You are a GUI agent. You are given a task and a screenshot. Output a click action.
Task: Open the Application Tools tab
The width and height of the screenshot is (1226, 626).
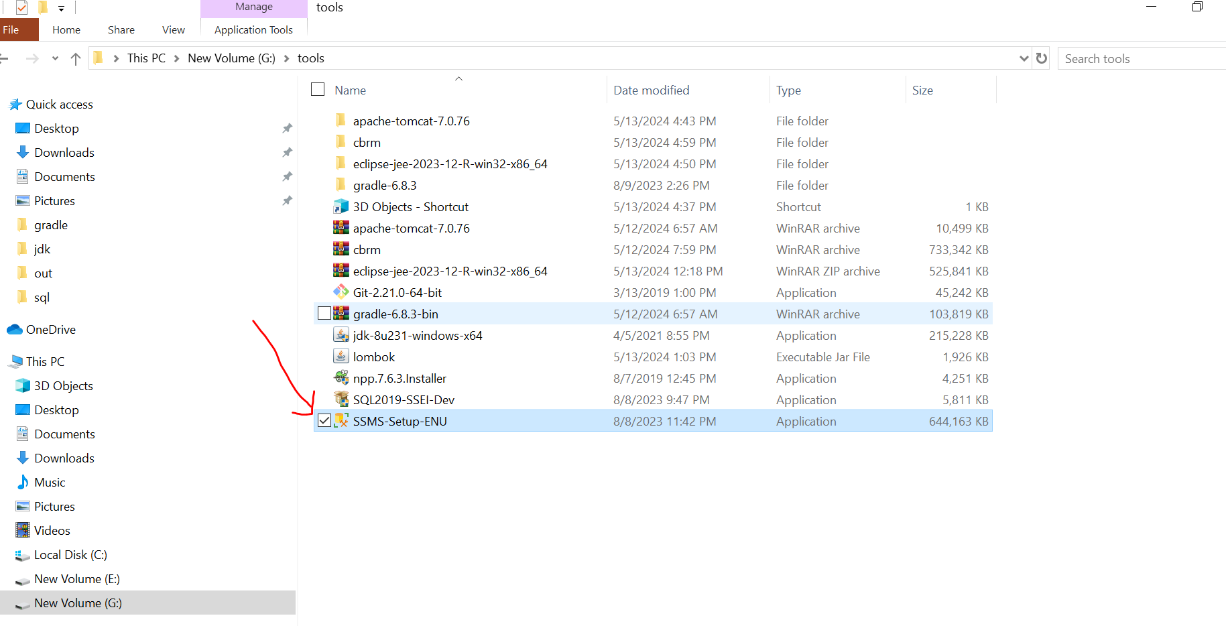tap(253, 29)
